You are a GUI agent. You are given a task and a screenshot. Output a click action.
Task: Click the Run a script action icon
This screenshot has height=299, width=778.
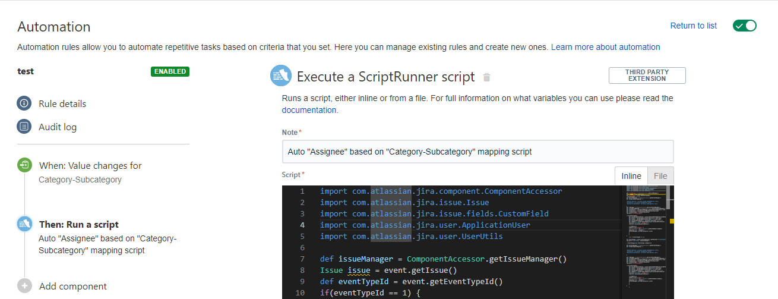point(24,224)
